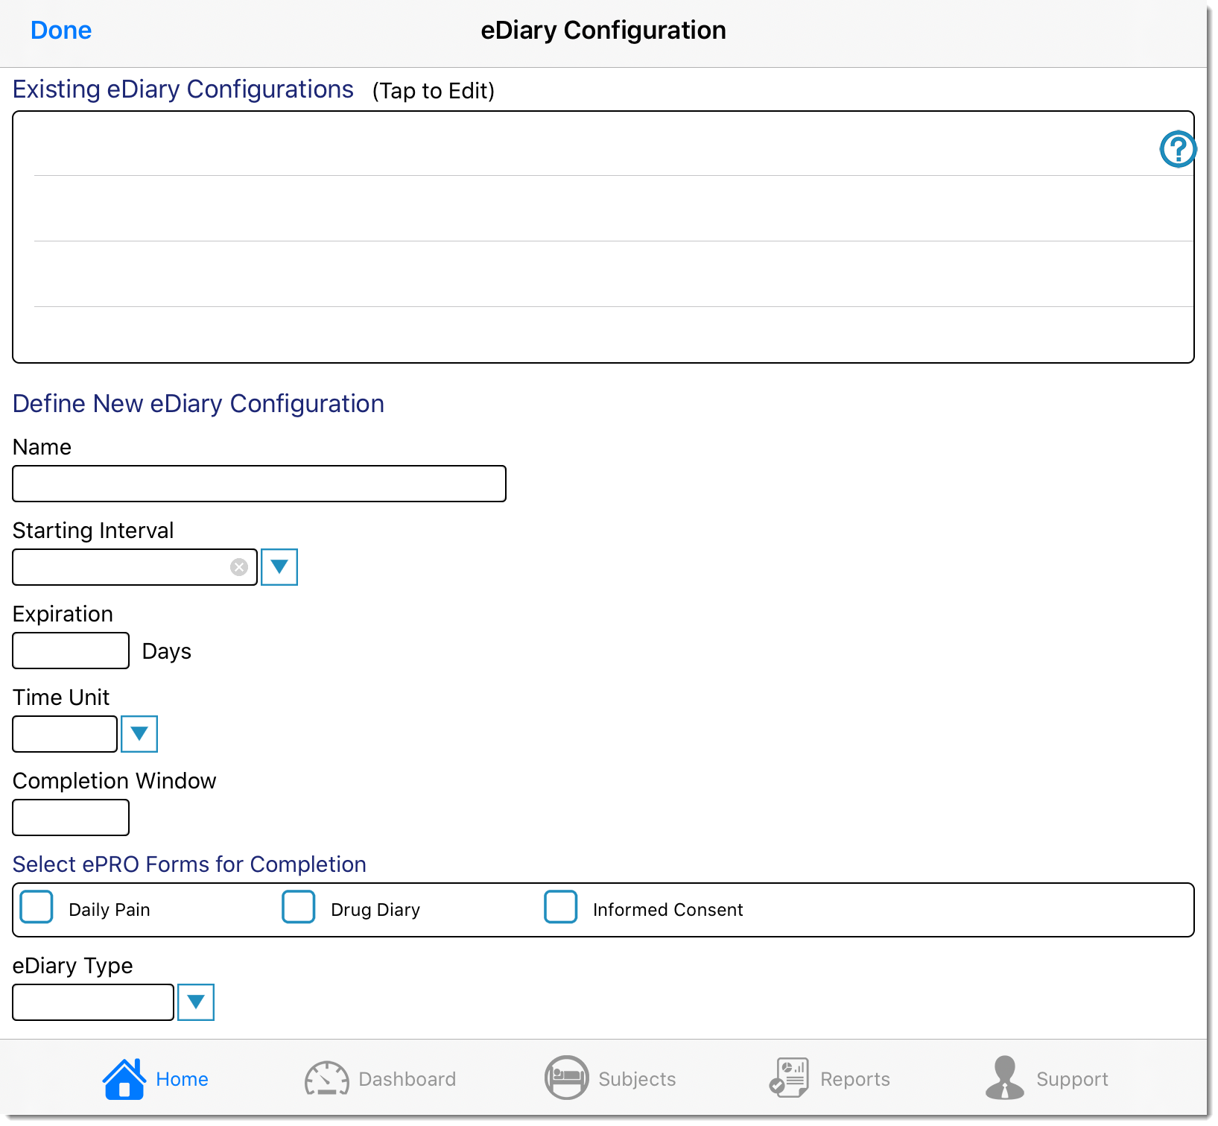This screenshot has width=1218, height=1126.
Task: Switch to the Dashboard tab label
Action: point(407,1079)
